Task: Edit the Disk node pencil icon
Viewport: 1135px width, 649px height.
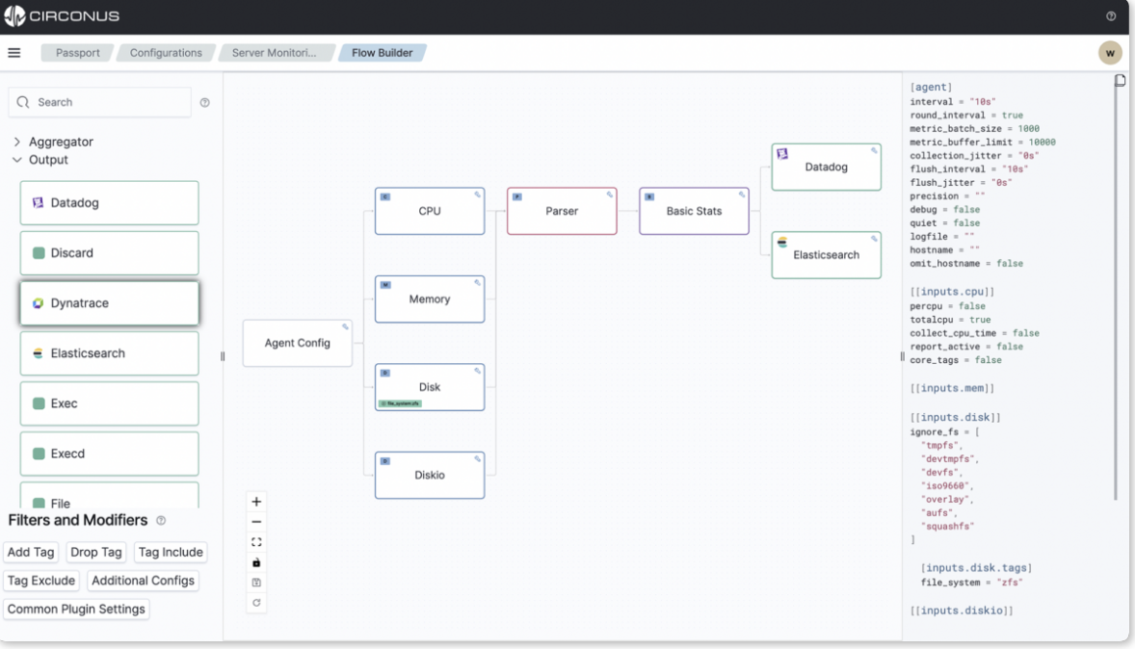Action: (x=477, y=371)
